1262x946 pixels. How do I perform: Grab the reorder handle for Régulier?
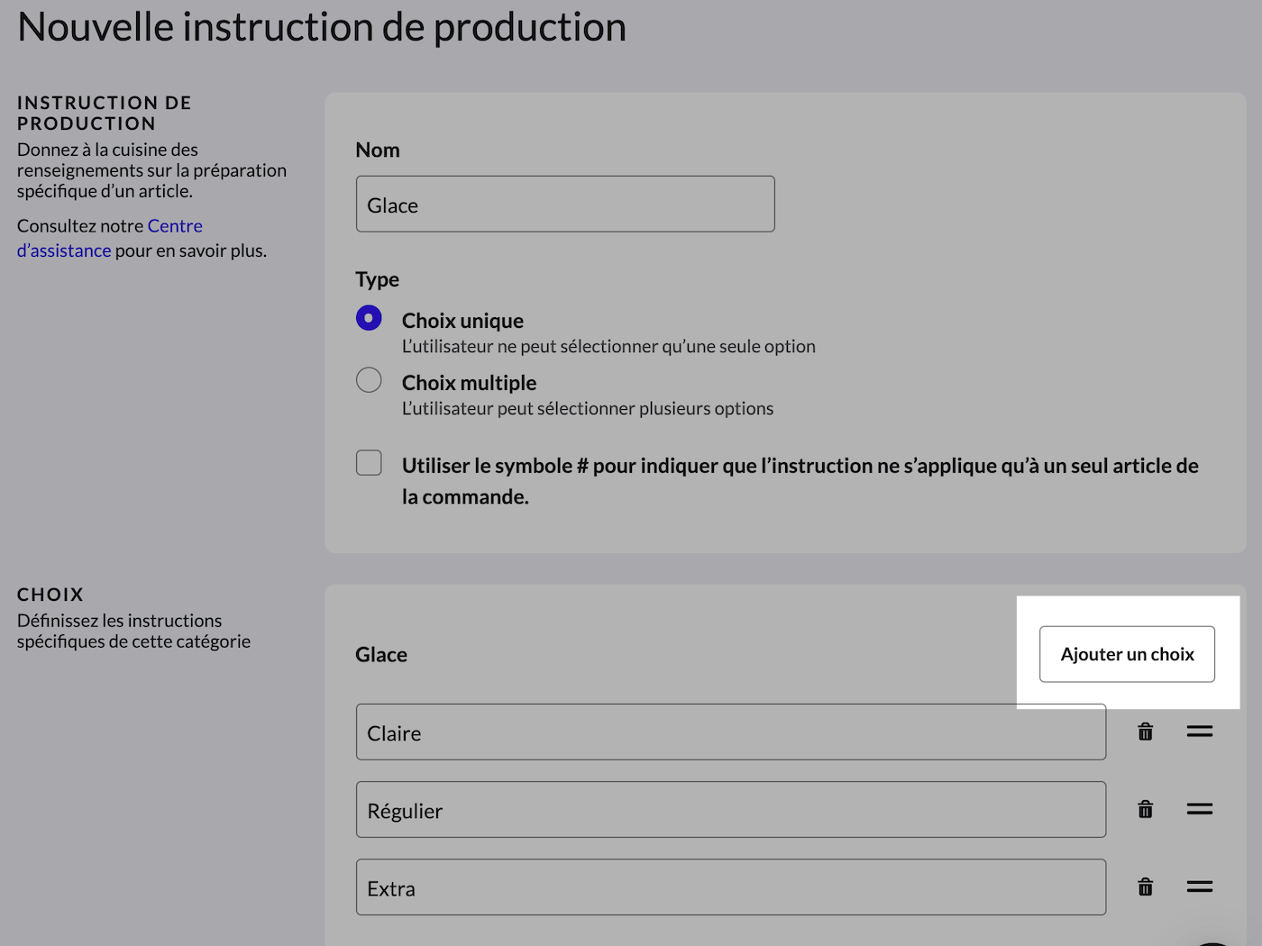point(1199,809)
